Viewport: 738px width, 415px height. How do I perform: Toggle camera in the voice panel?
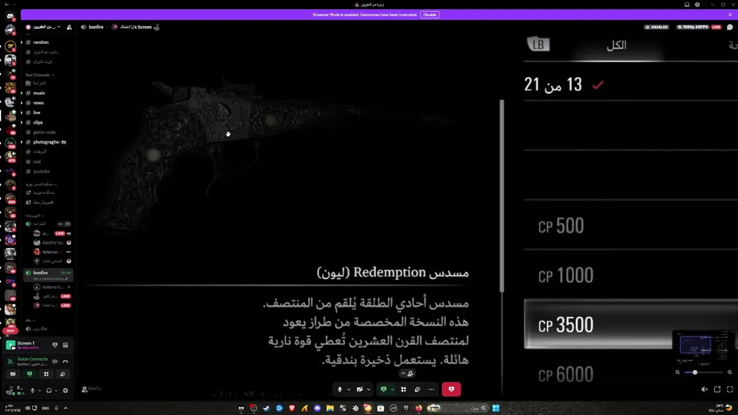[x=13, y=374]
